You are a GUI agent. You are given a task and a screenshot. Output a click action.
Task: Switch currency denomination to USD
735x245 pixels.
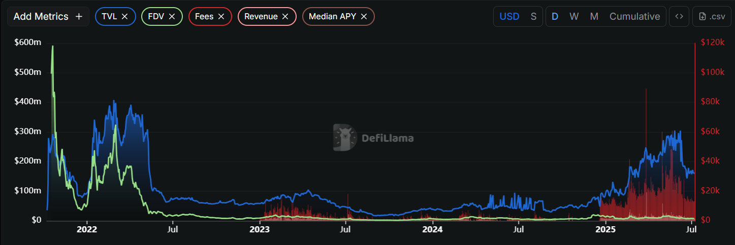coord(509,17)
